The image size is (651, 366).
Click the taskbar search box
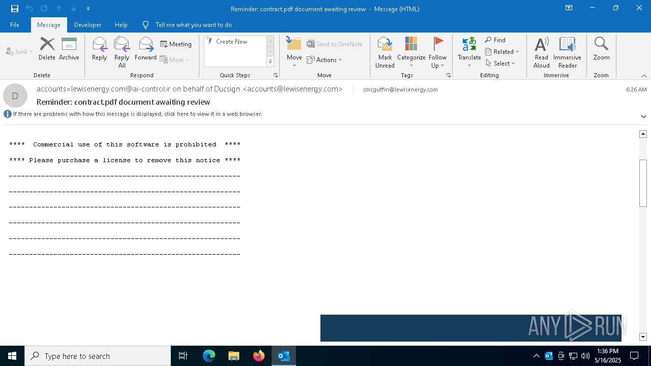[98, 356]
